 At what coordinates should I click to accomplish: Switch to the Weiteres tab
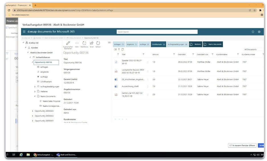(195, 45)
